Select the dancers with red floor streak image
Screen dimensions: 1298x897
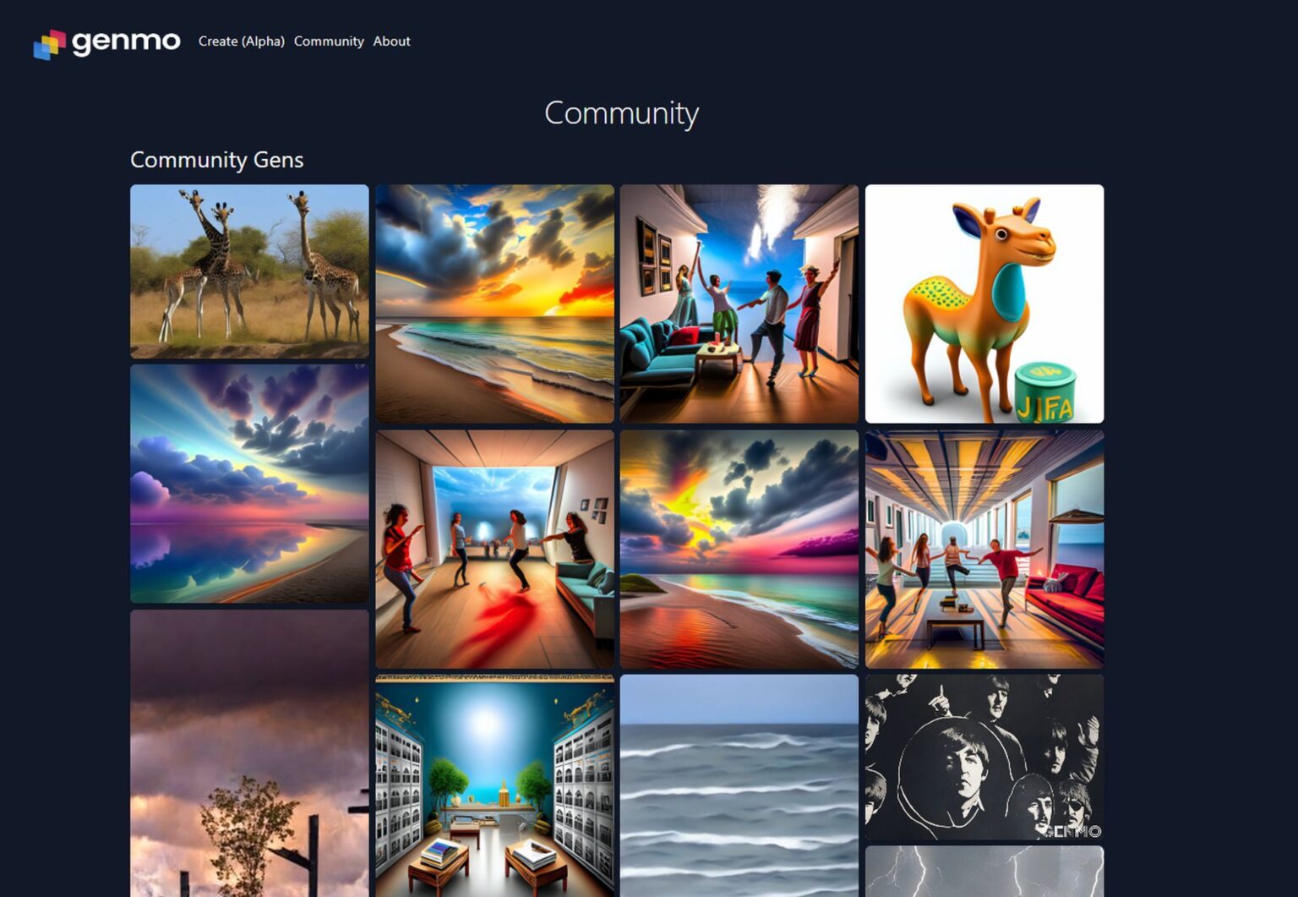point(494,549)
